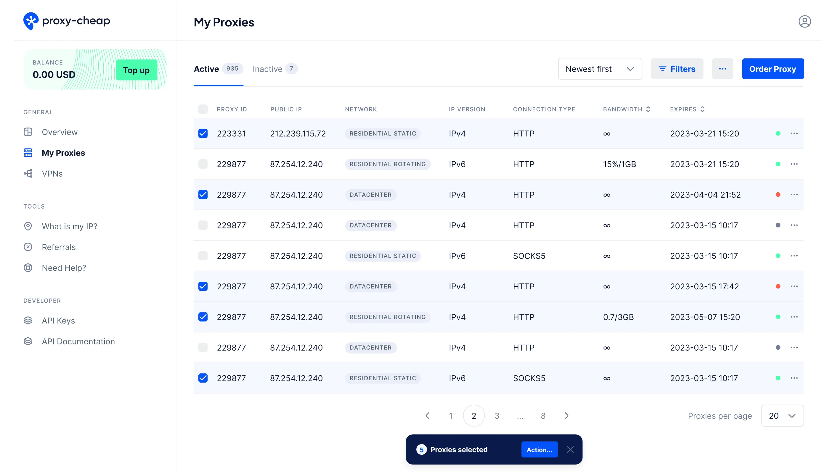Open the Overview section icon
The height and width of the screenshot is (474, 835).
[x=28, y=132]
